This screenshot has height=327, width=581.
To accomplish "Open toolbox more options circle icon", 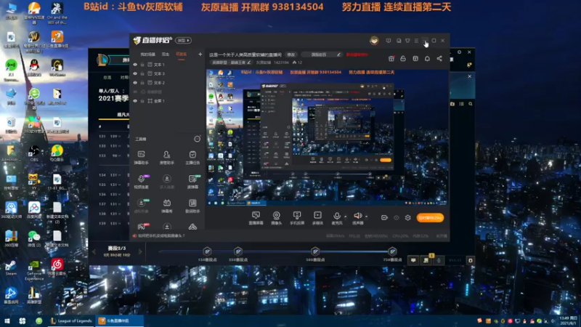I will pyautogui.click(x=197, y=139).
